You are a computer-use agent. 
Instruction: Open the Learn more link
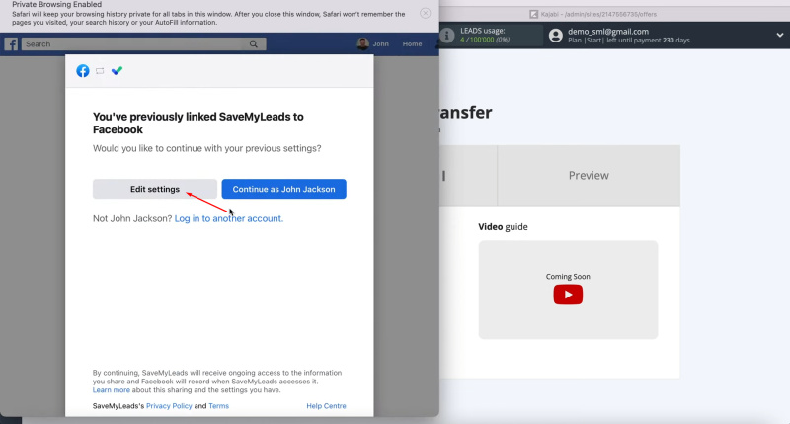(112, 390)
